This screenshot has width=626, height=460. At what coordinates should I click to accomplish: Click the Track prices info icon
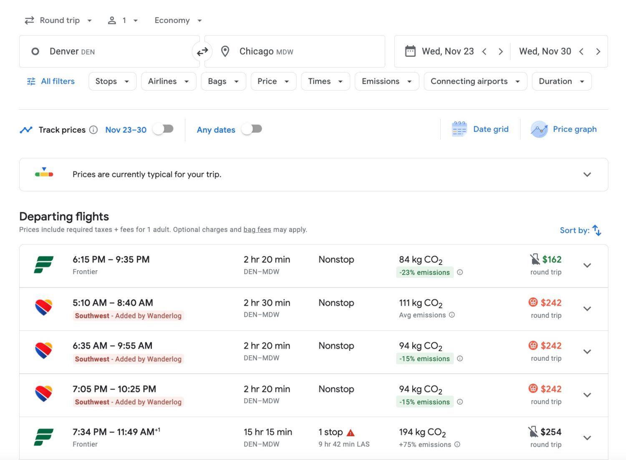(93, 130)
